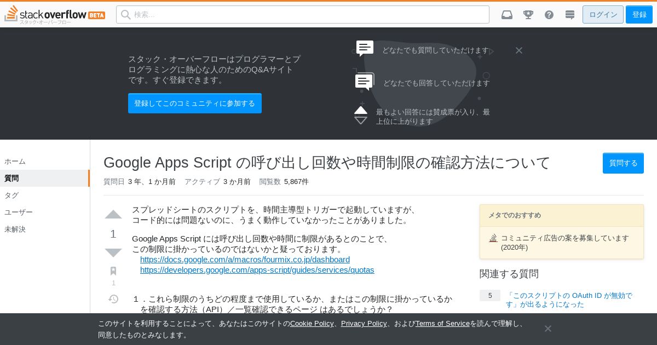Click 登録してこのコミュニティに参加する button
The image size is (657, 345).
click(195, 104)
